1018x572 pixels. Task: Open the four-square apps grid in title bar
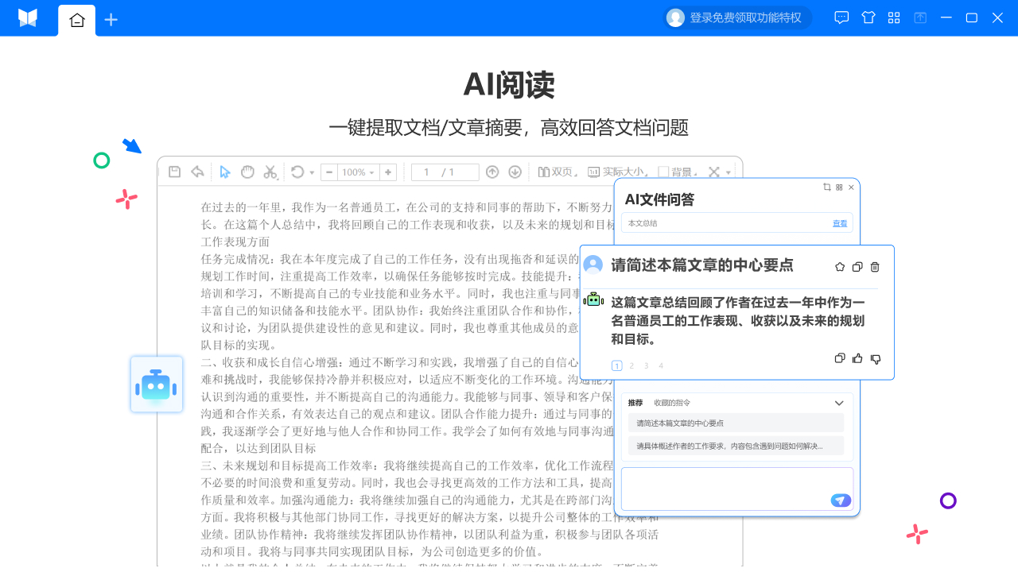(x=894, y=17)
